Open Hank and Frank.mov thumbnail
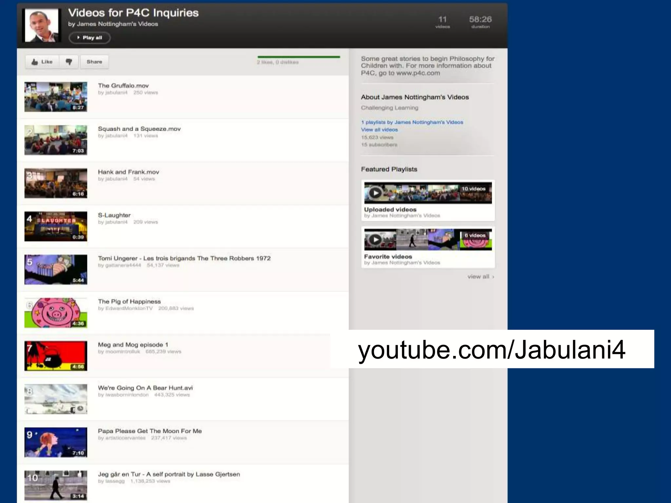Screen dimensions: 671x503 [56, 183]
